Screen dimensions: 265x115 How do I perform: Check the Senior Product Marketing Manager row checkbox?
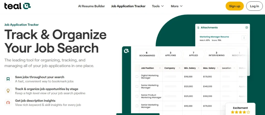(x=137, y=96)
